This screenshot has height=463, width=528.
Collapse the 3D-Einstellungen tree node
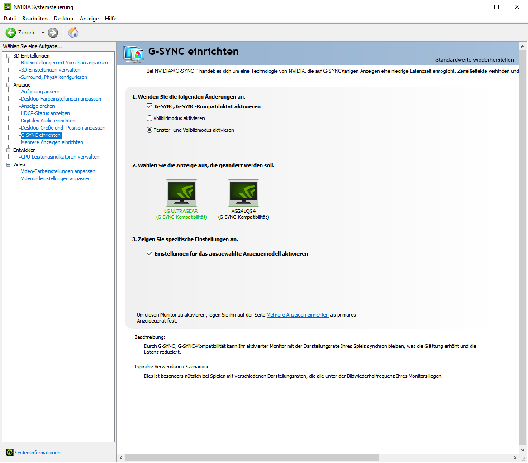9,56
